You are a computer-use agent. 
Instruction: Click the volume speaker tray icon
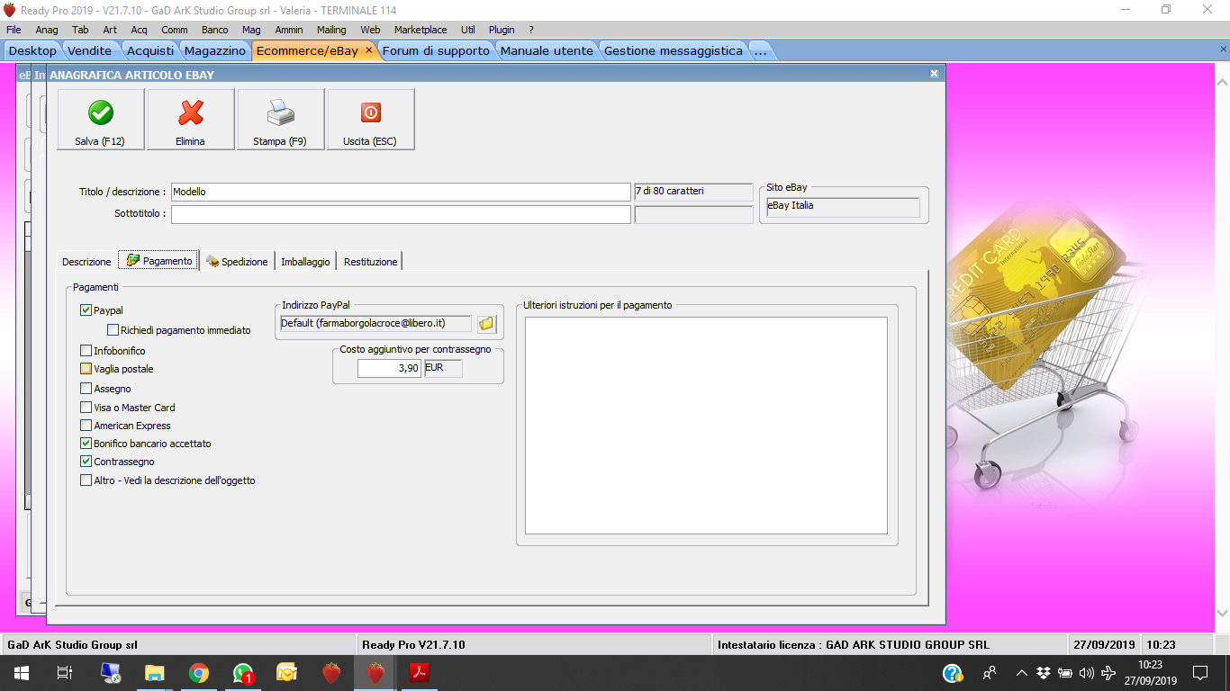[x=1086, y=673]
